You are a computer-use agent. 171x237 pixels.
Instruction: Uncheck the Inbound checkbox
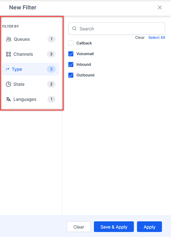point(71,64)
